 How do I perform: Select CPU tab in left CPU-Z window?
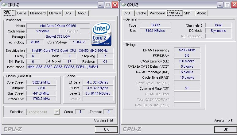(9, 13)
